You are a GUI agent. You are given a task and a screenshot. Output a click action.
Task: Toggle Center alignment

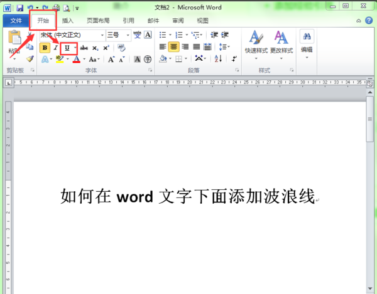173,46
